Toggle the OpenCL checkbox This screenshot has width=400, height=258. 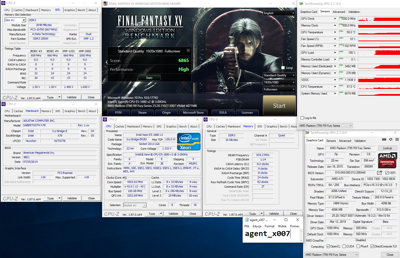click(328, 246)
